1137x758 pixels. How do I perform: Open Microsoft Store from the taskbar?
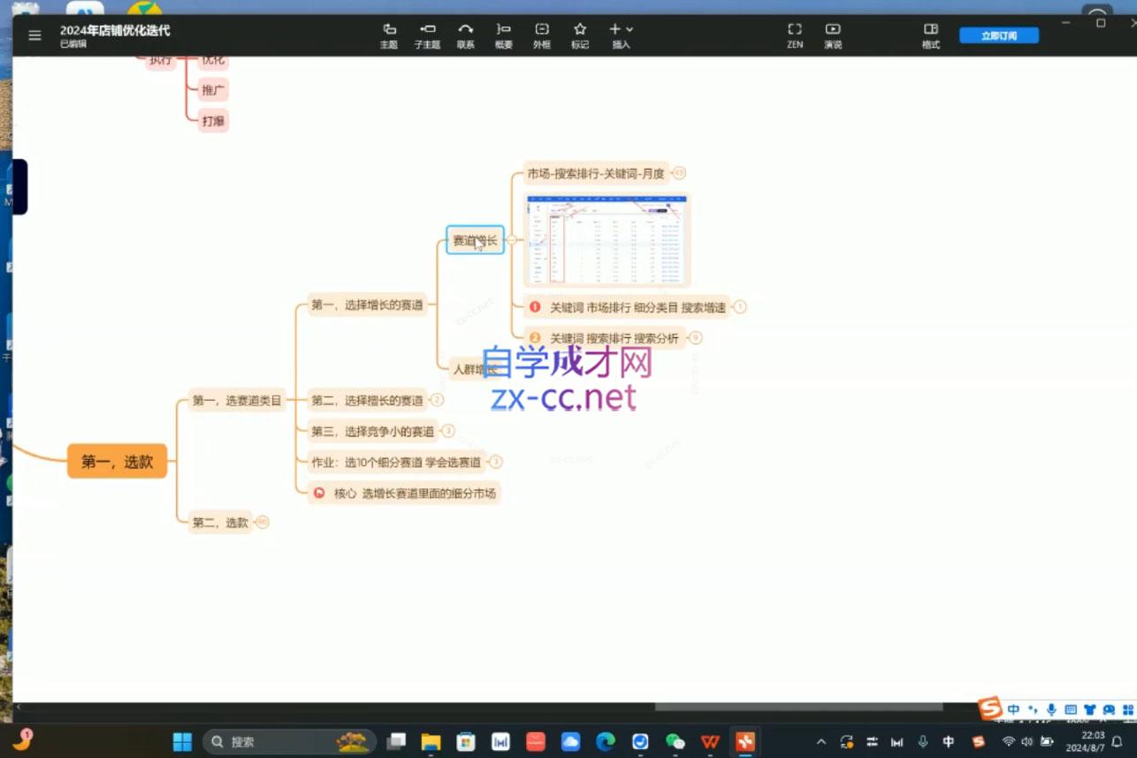(x=466, y=741)
